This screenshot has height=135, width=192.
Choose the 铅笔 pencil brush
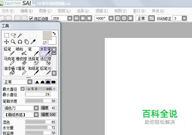(x=9, y=52)
